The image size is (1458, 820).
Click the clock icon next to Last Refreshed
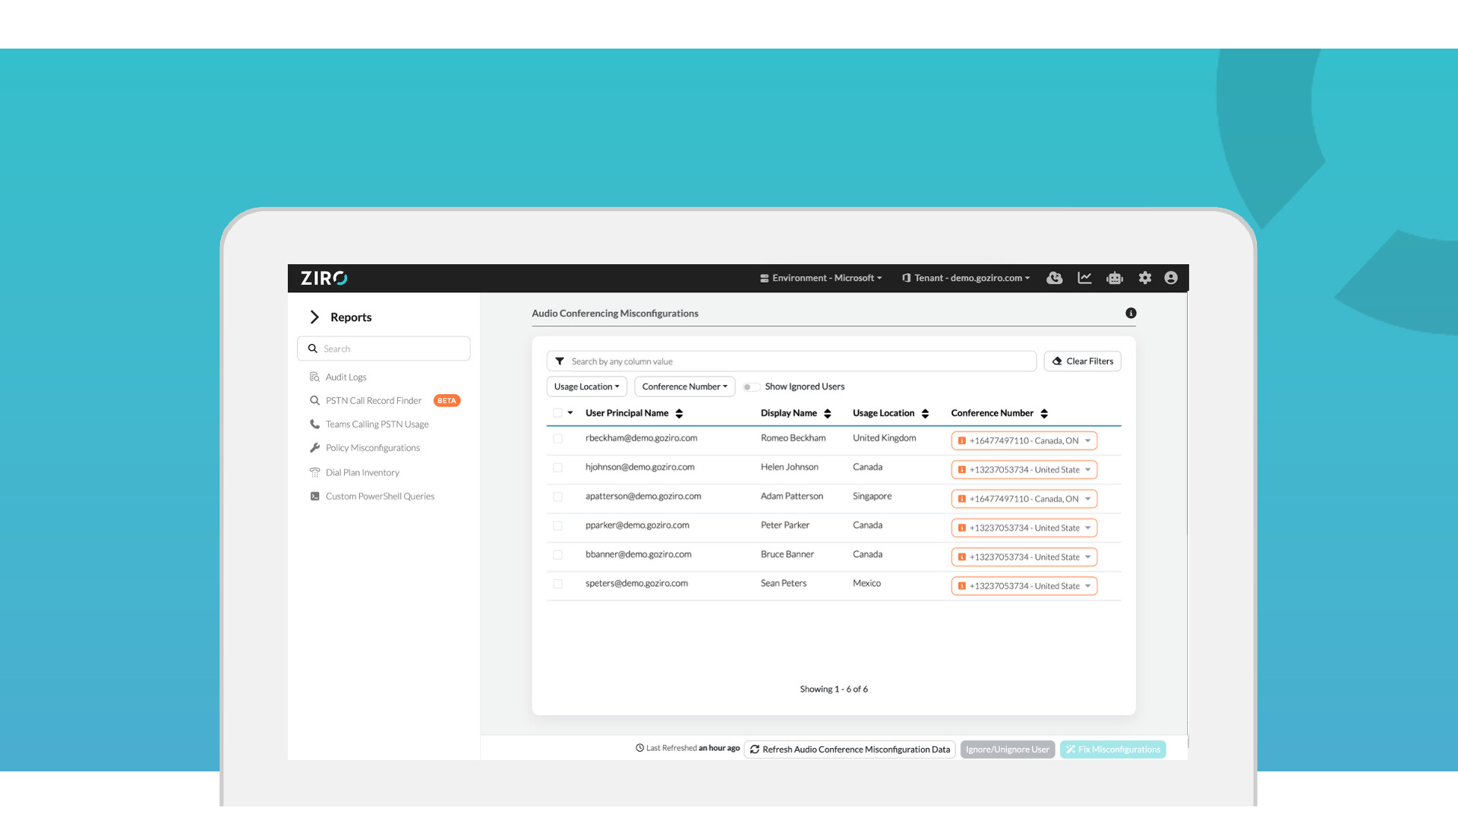[x=639, y=748]
